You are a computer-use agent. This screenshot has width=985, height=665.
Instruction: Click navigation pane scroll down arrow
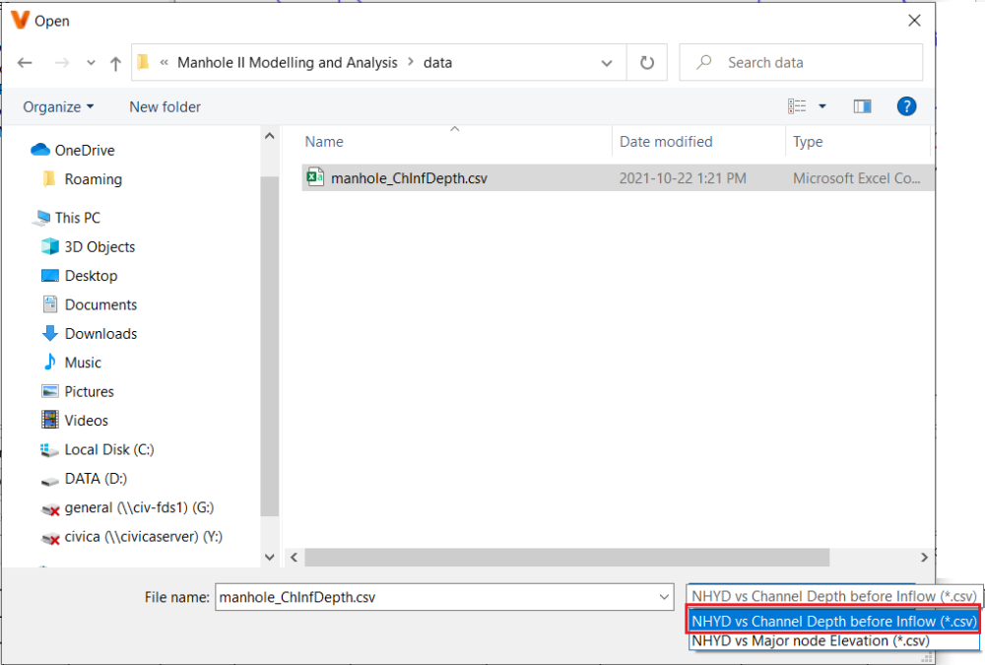point(270,557)
